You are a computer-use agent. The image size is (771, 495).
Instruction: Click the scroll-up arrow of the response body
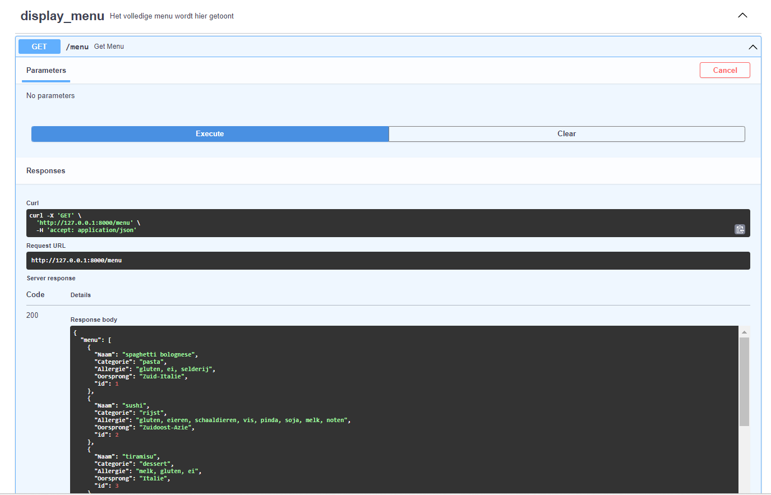(744, 331)
